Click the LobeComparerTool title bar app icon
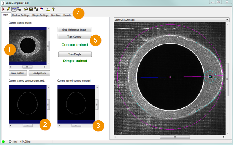233x145 pixels. point(3,3)
